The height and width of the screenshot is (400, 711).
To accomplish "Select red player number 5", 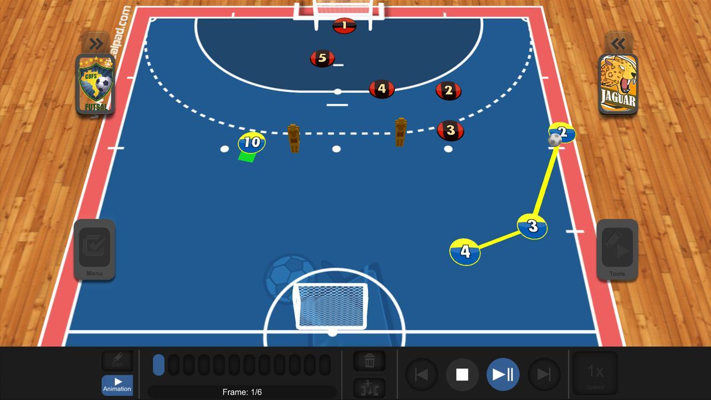I will pyautogui.click(x=322, y=58).
